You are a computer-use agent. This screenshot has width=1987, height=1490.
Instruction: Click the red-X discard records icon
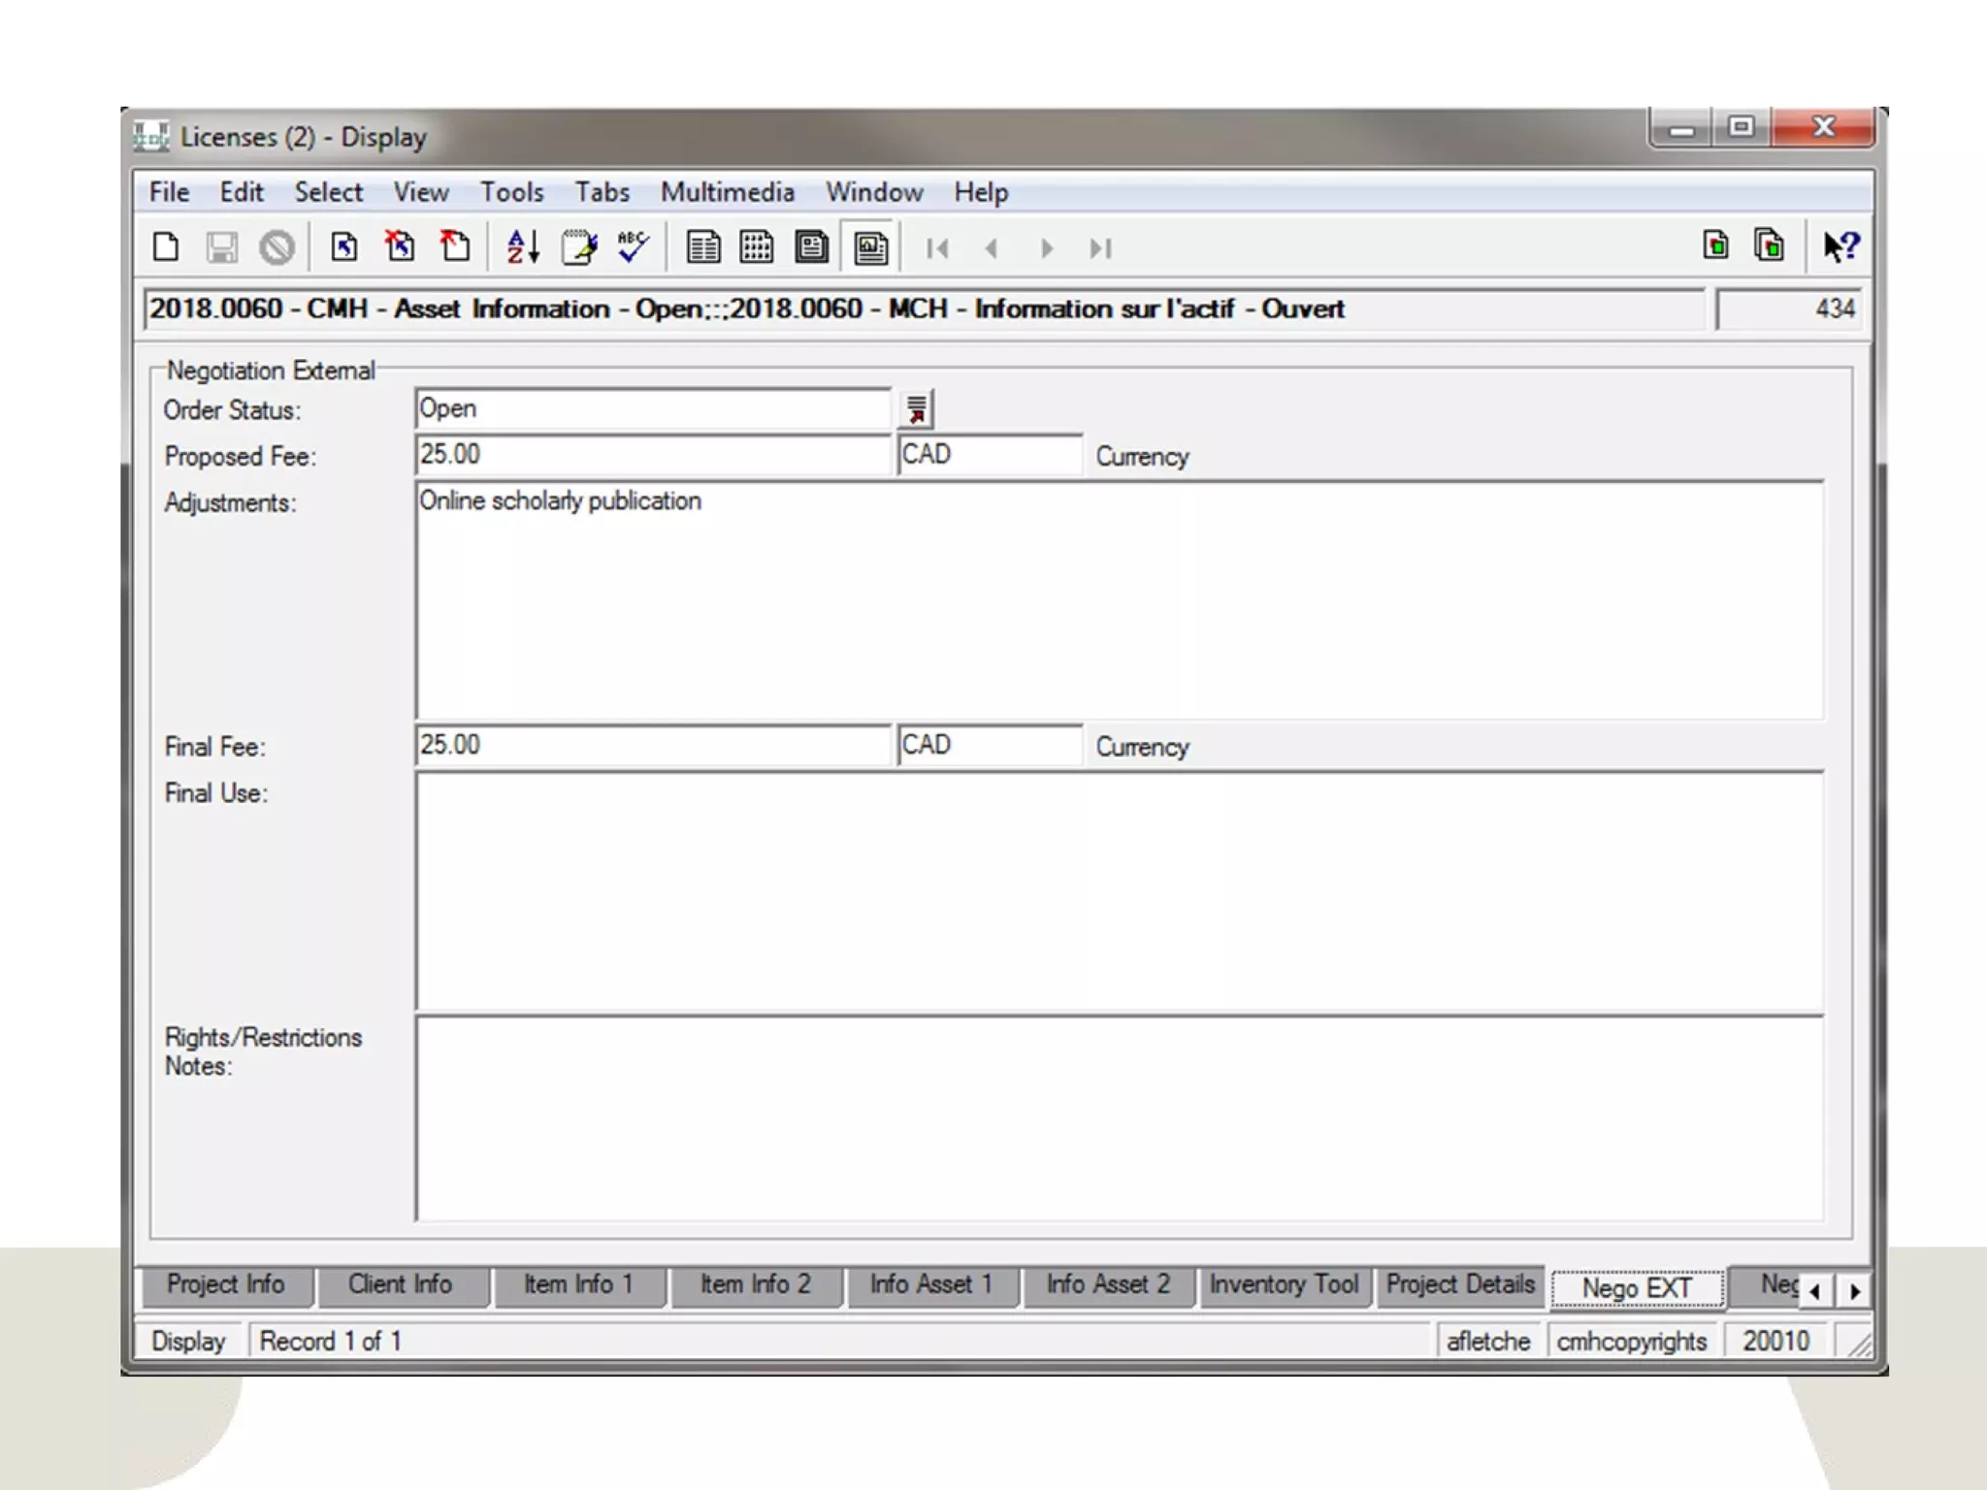(x=400, y=248)
